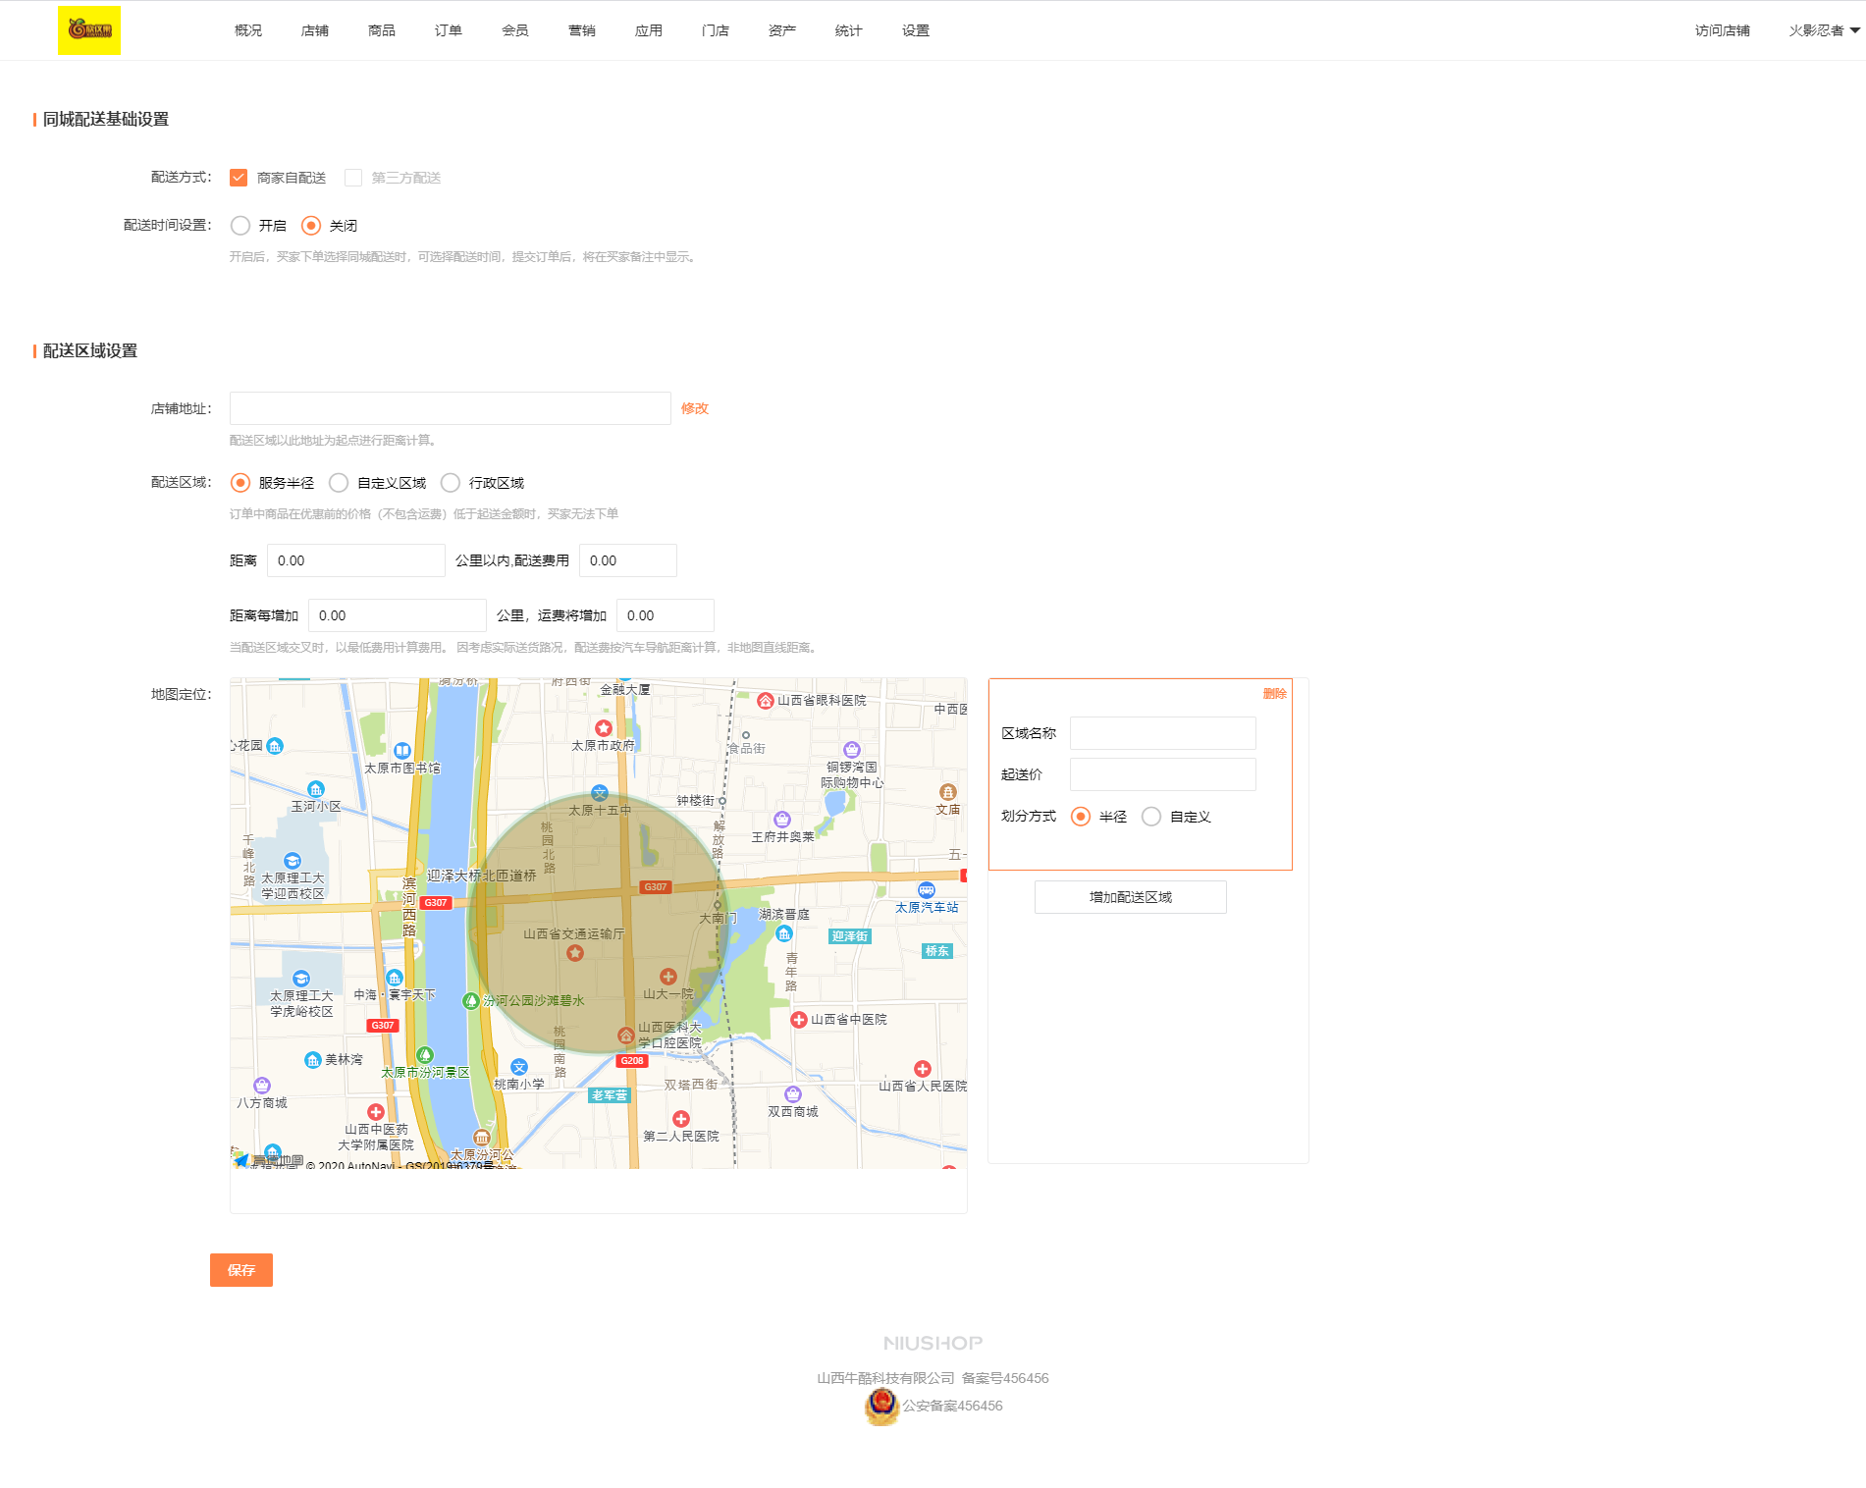Click the 区域名称 input field
Image resolution: width=1866 pixels, height=1488 pixels.
[1163, 733]
